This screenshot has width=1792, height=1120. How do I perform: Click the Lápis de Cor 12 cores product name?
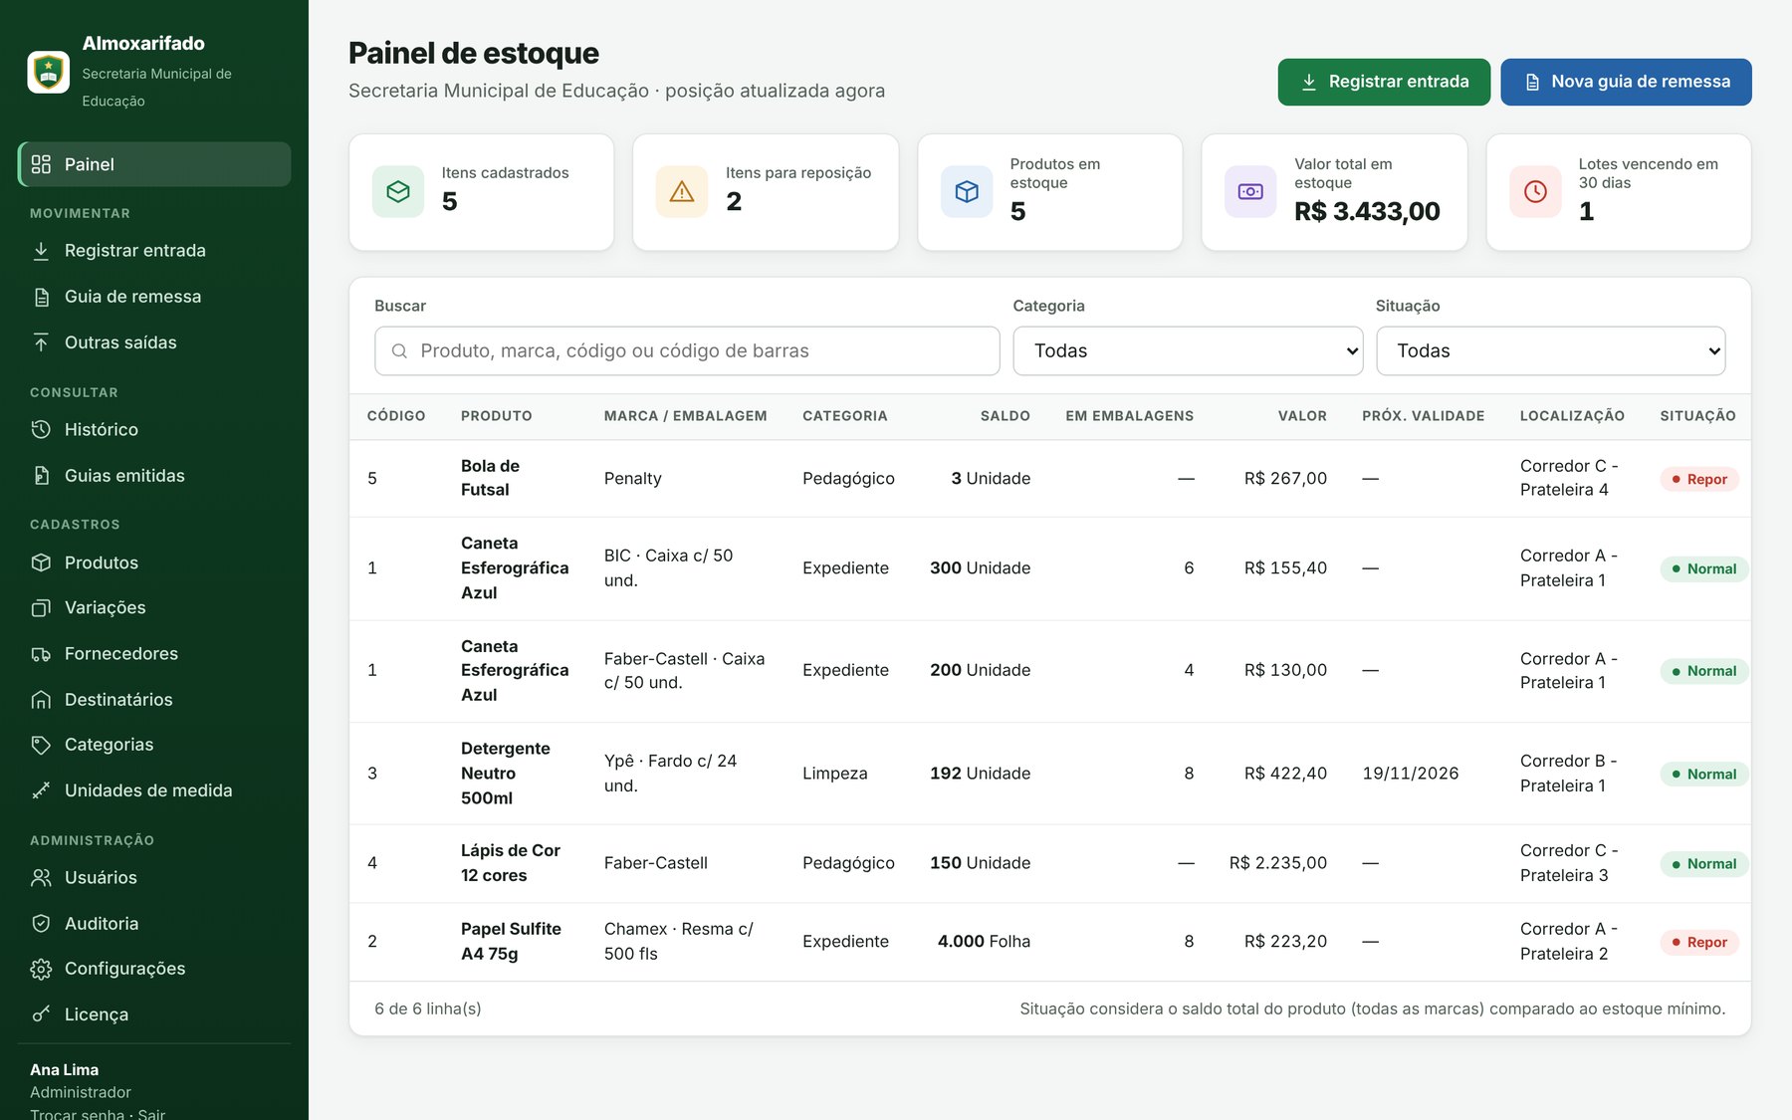point(511,863)
